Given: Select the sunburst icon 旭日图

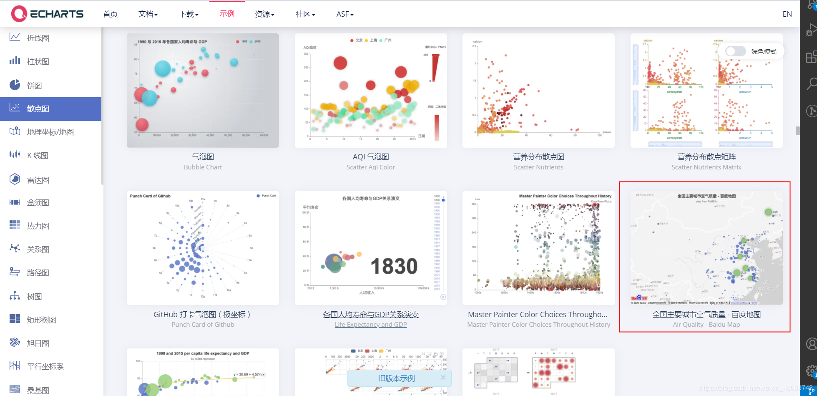Looking at the screenshot, I should tap(15, 343).
